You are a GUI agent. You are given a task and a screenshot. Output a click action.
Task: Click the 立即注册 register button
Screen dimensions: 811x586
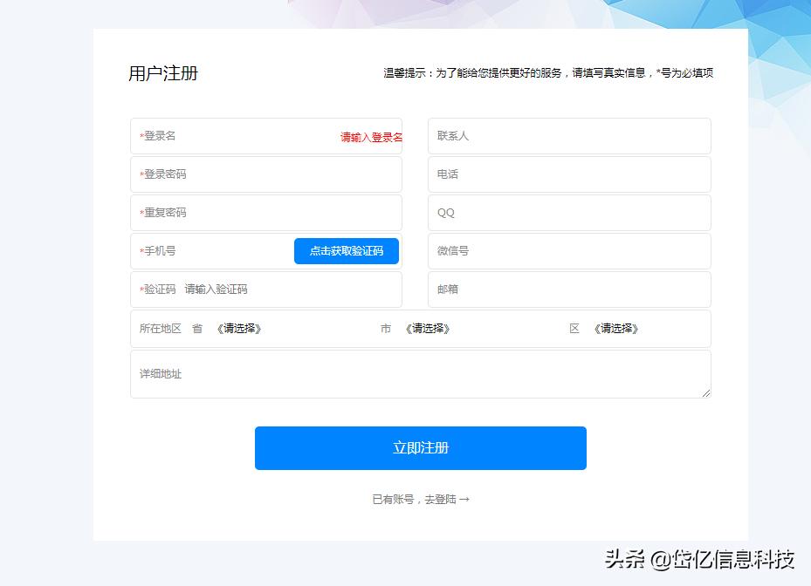coord(420,447)
